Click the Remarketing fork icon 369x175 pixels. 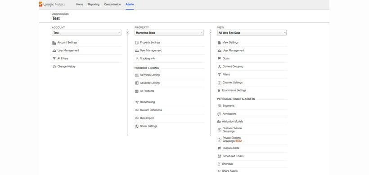[x=137, y=102]
